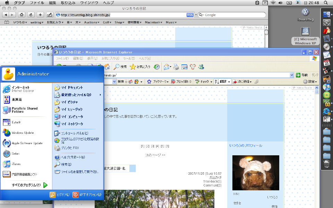
Task: Expand the Music bookmarks folder
Action: (171, 22)
